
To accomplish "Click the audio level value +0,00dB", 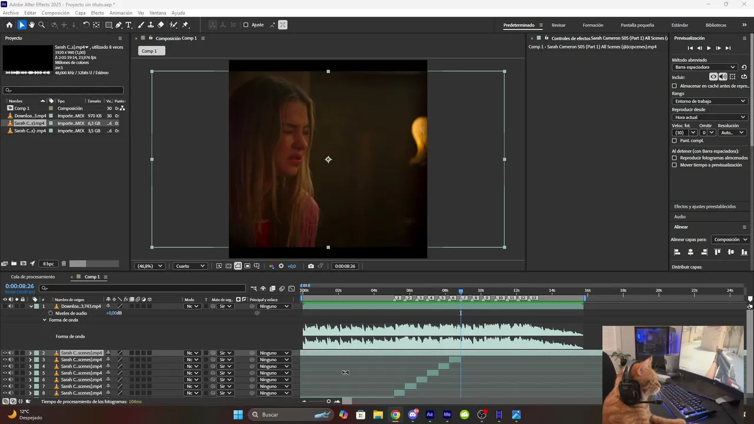I will click(x=114, y=313).
